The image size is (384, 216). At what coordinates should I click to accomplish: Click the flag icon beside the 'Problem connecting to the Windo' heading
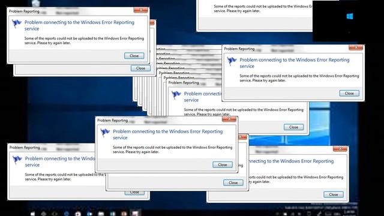[17, 160]
